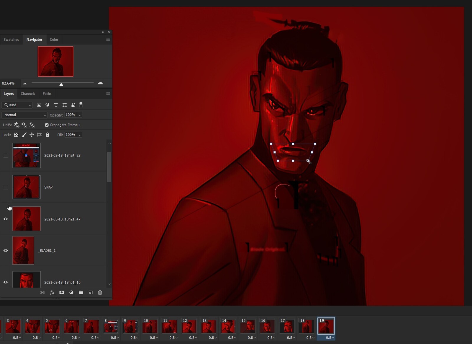Click the Layers panel scrollbar thumb
472x344 pixels.
[x=109, y=167]
